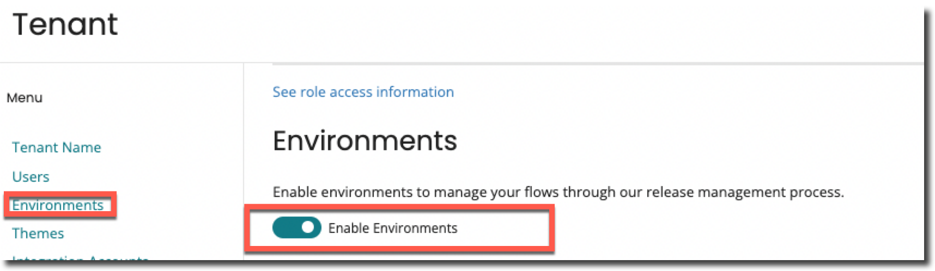
Task: Click the gray divider above the role link
Action: tap(545, 64)
